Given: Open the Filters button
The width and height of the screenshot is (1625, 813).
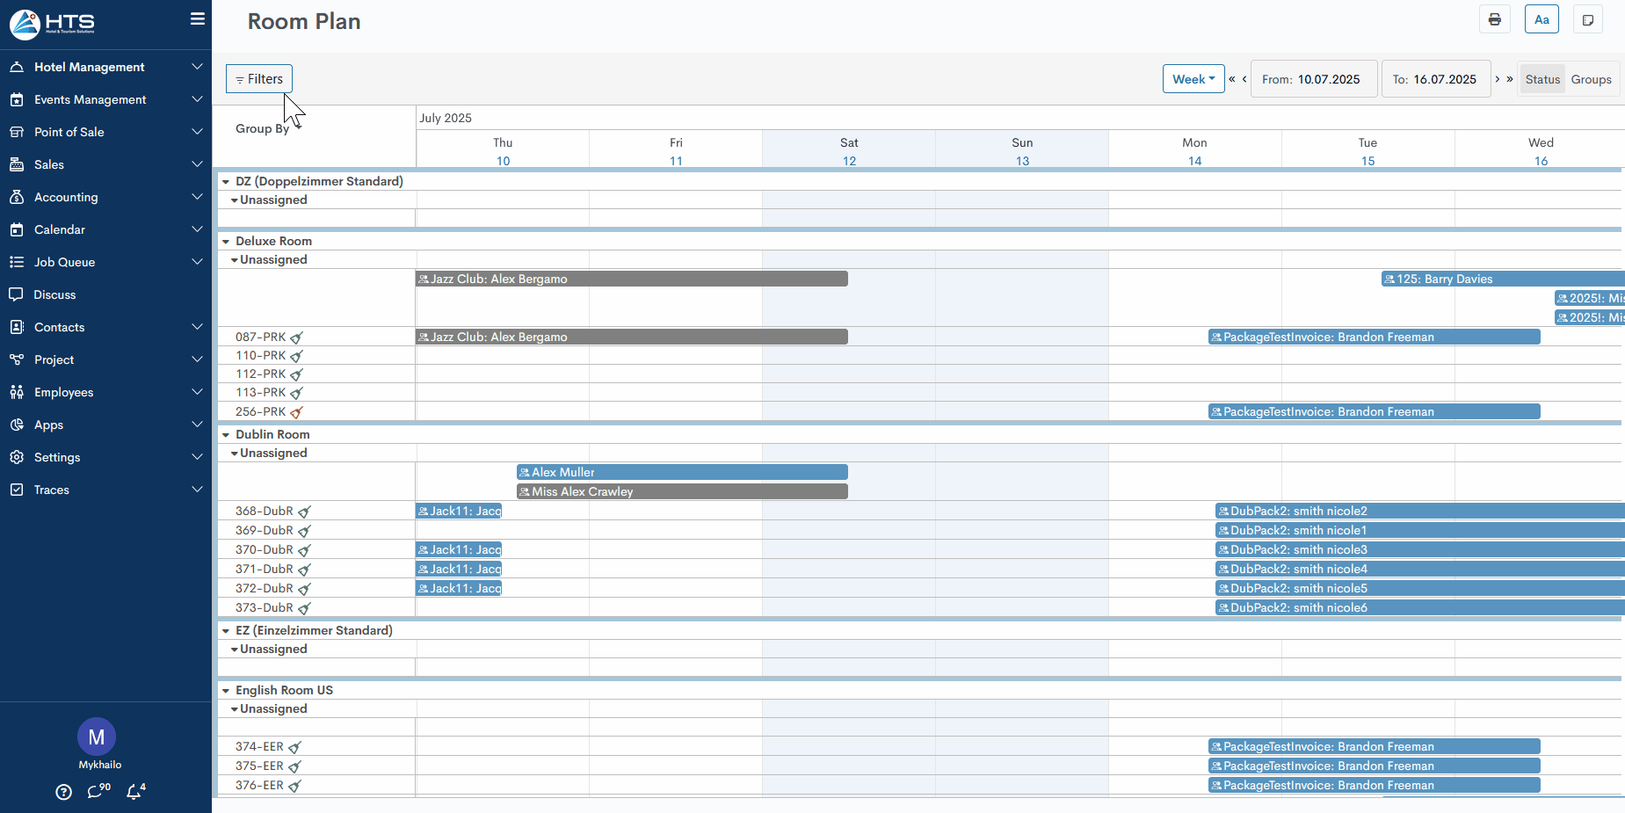Looking at the screenshot, I should click(259, 79).
